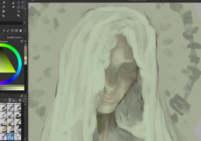
Task: Select the Reference Images pin tool
Action: point(13,7)
